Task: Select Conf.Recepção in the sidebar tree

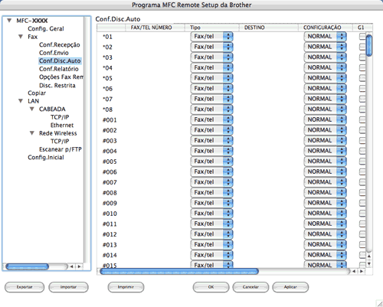Action: pyautogui.click(x=60, y=45)
